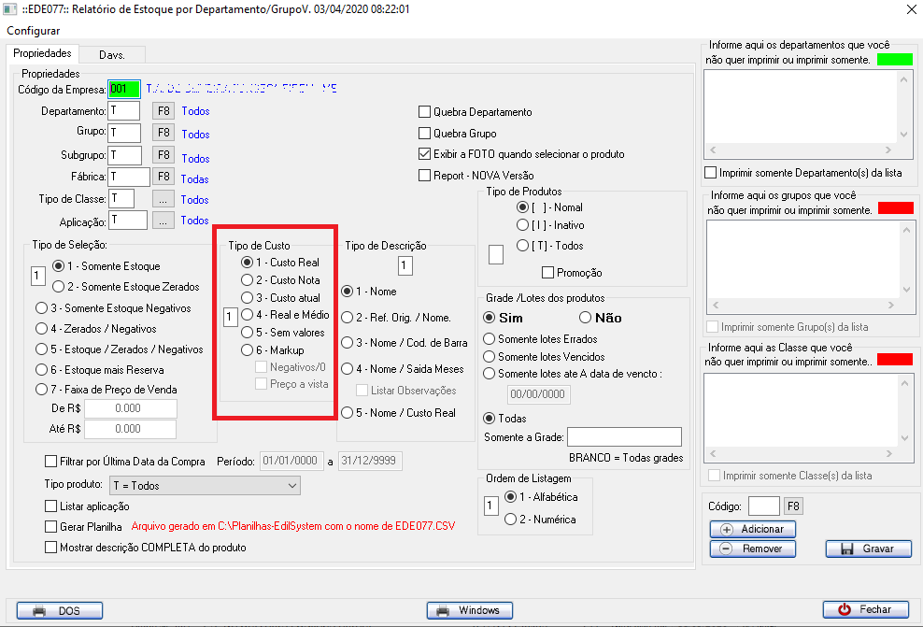This screenshot has height=627, width=923.
Task: Select the 2 - Custo Nota radio option
Action: 247,280
